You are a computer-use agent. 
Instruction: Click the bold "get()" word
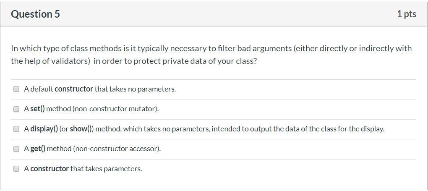click(38, 149)
